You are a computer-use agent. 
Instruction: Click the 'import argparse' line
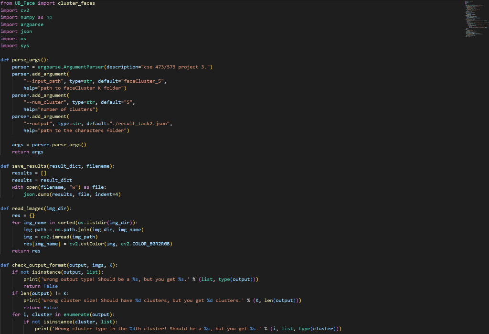(22, 24)
